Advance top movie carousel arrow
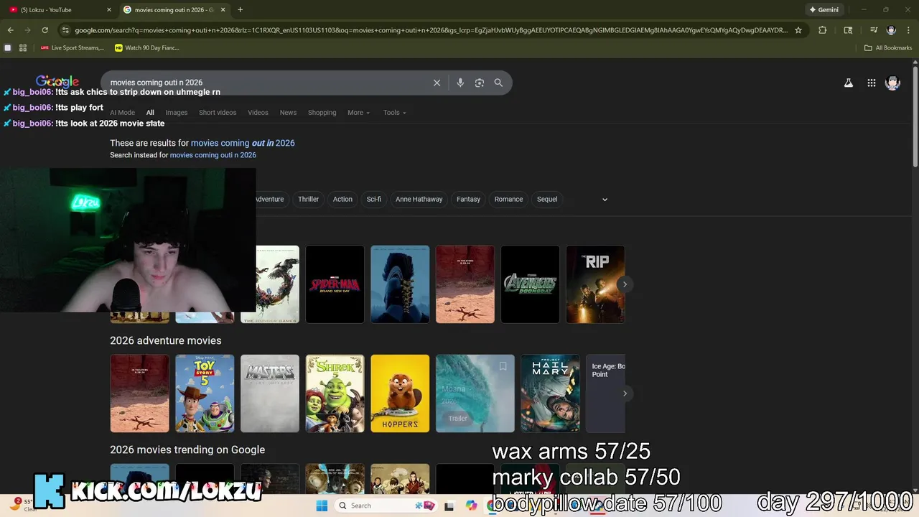Screen dimensions: 919x517 (625, 284)
